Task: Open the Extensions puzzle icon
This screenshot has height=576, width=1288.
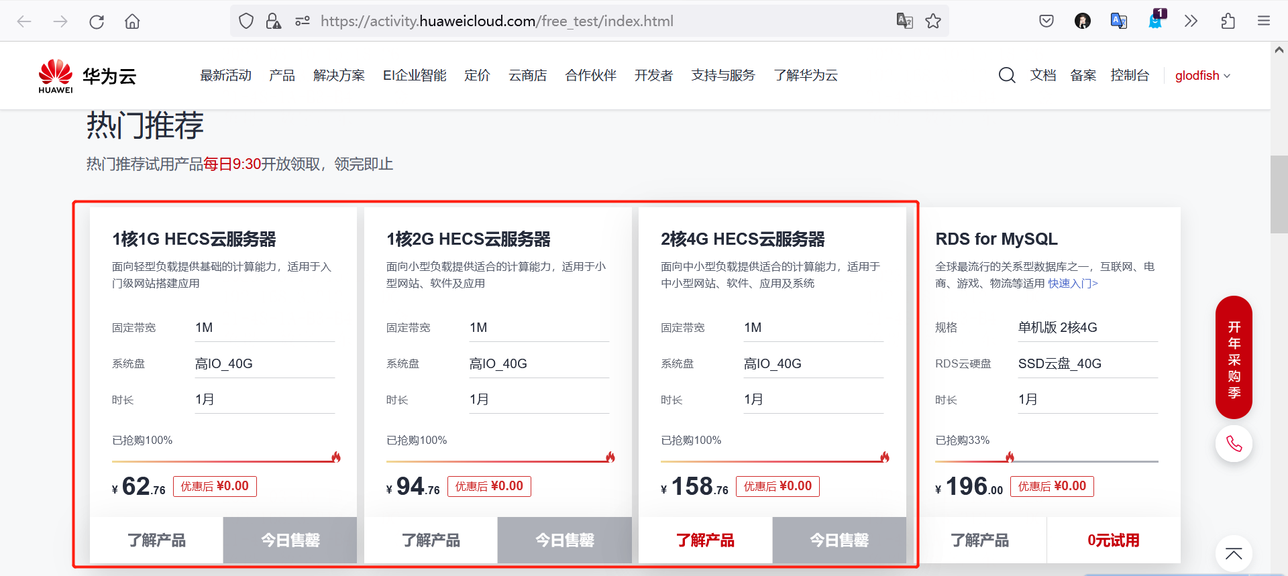Action: click(1228, 21)
